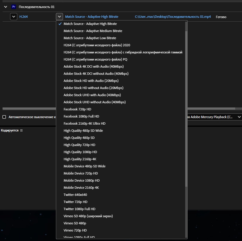This screenshot has width=242, height=241.
Task: Click the queue panel horizontal scrollbar
Action: (x=119, y=109)
